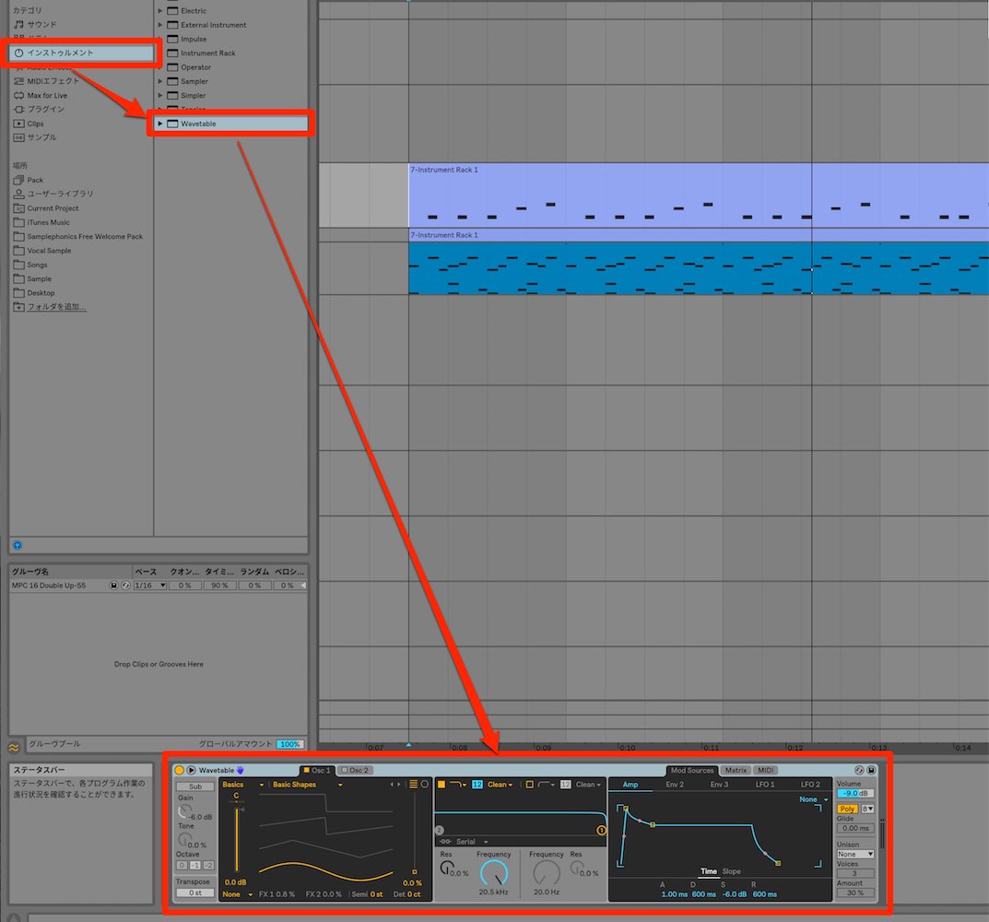Screen dimensions: 989x922
Task: Open the Desktop folder
Action: coord(34,293)
